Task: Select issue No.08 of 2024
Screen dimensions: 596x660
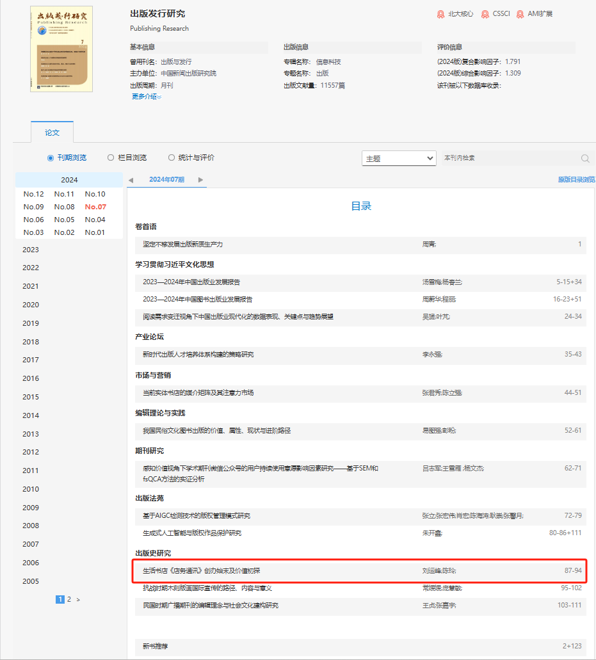Action: 64,207
